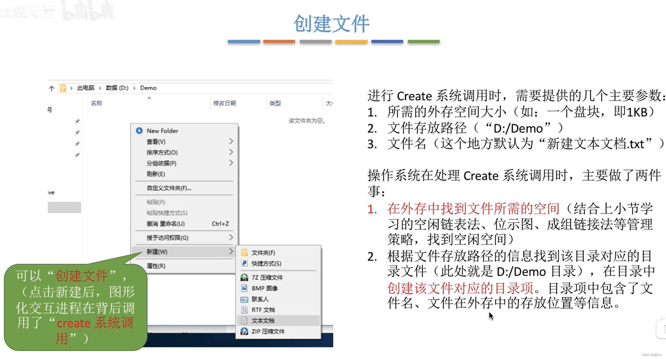Choose 自定义文件夹(F)... menu entry

pos(184,188)
